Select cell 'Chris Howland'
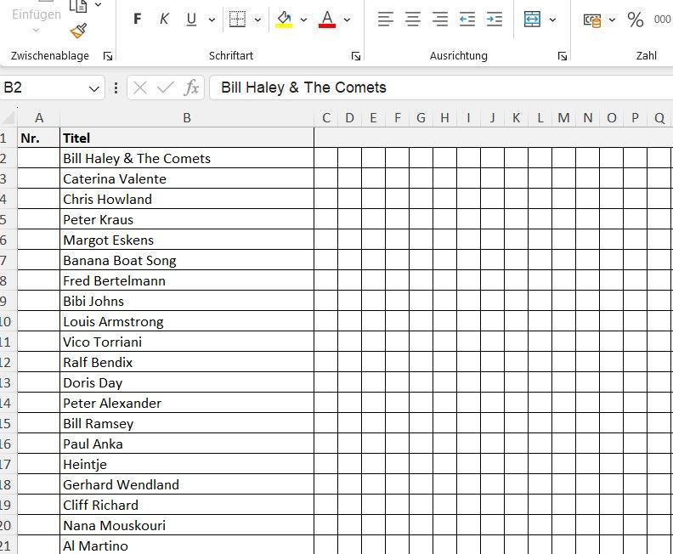Viewport: 673px width, 554px height. 187,199
